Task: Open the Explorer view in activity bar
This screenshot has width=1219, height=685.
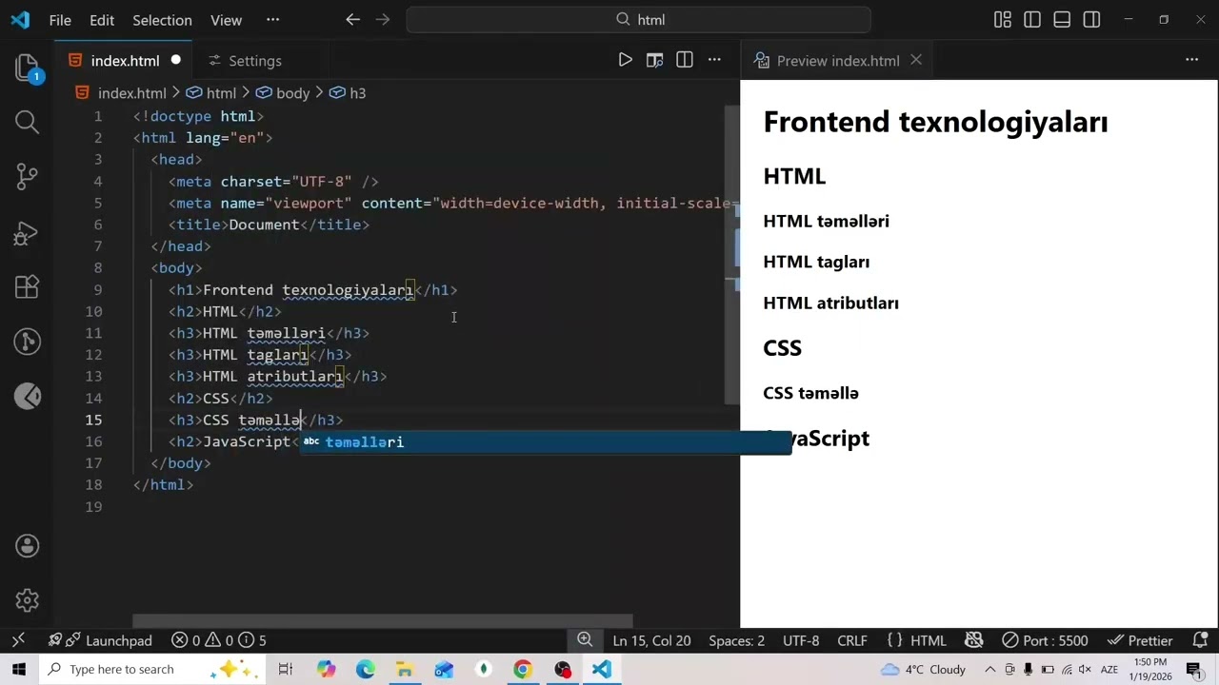Action: point(27,68)
